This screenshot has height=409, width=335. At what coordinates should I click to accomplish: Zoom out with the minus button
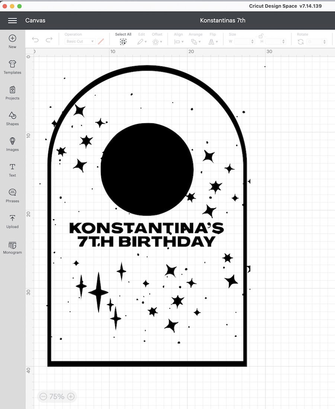click(43, 396)
